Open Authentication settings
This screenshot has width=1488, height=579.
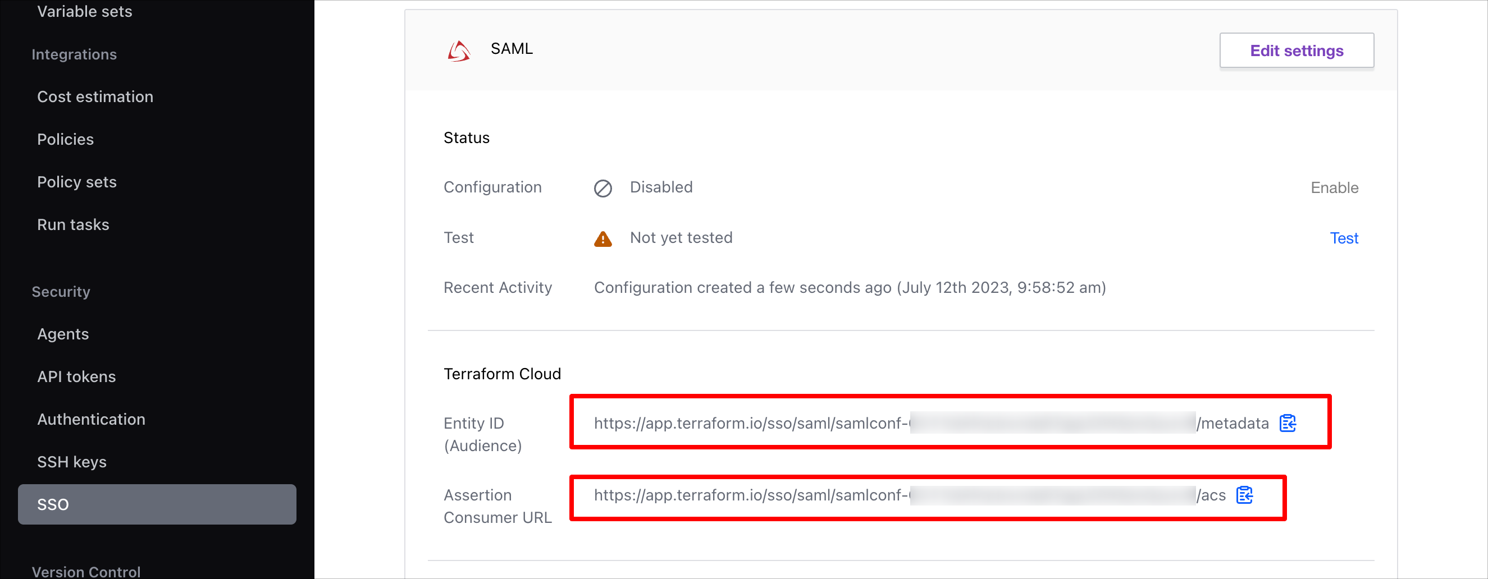tap(92, 420)
